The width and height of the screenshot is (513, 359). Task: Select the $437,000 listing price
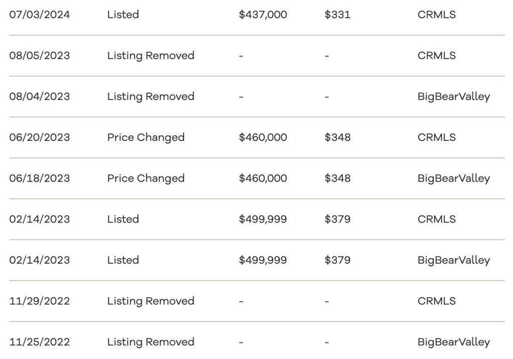[263, 15]
